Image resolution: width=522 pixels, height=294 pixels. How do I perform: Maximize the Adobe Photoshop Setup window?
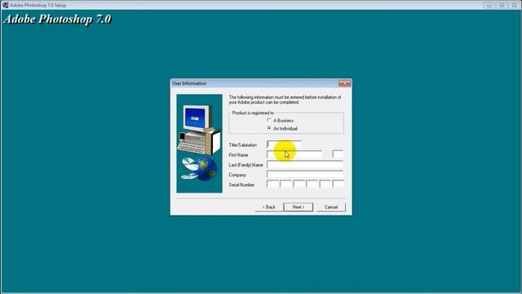(502, 5)
